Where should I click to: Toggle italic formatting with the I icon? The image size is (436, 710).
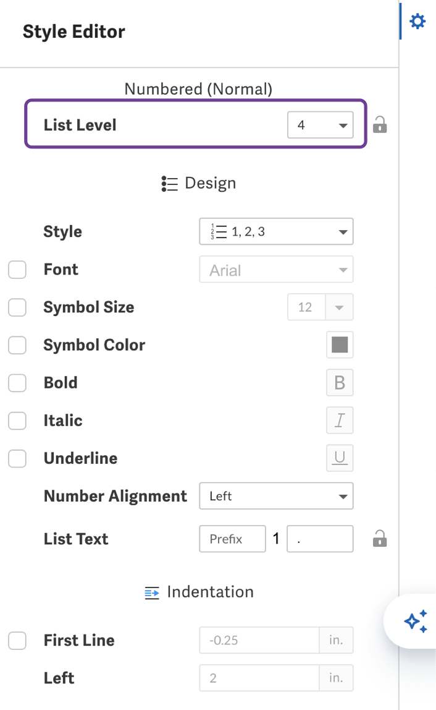(340, 421)
